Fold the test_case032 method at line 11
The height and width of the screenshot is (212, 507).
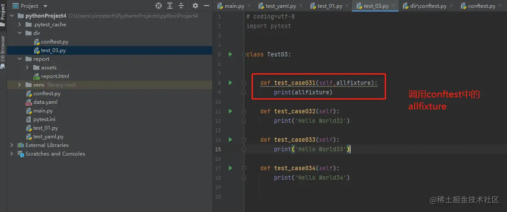coord(244,112)
